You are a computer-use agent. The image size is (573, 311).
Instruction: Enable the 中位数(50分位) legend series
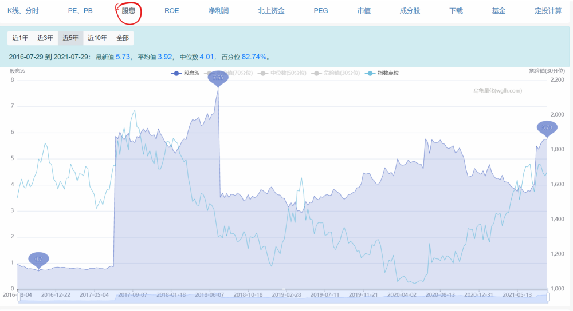[x=282, y=73]
